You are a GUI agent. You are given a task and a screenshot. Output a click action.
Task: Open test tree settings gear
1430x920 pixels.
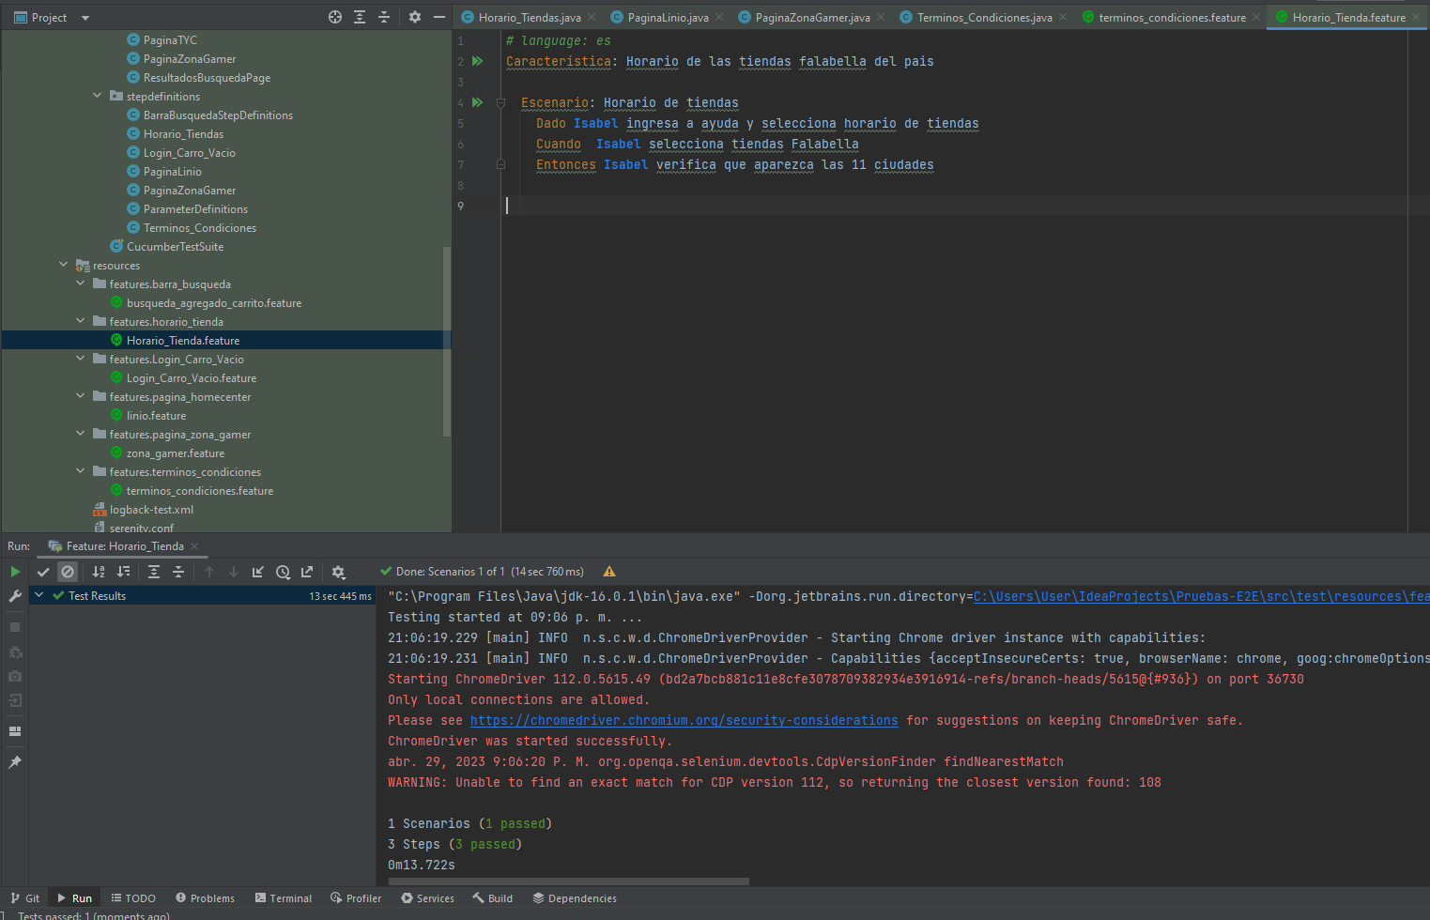pos(337,571)
